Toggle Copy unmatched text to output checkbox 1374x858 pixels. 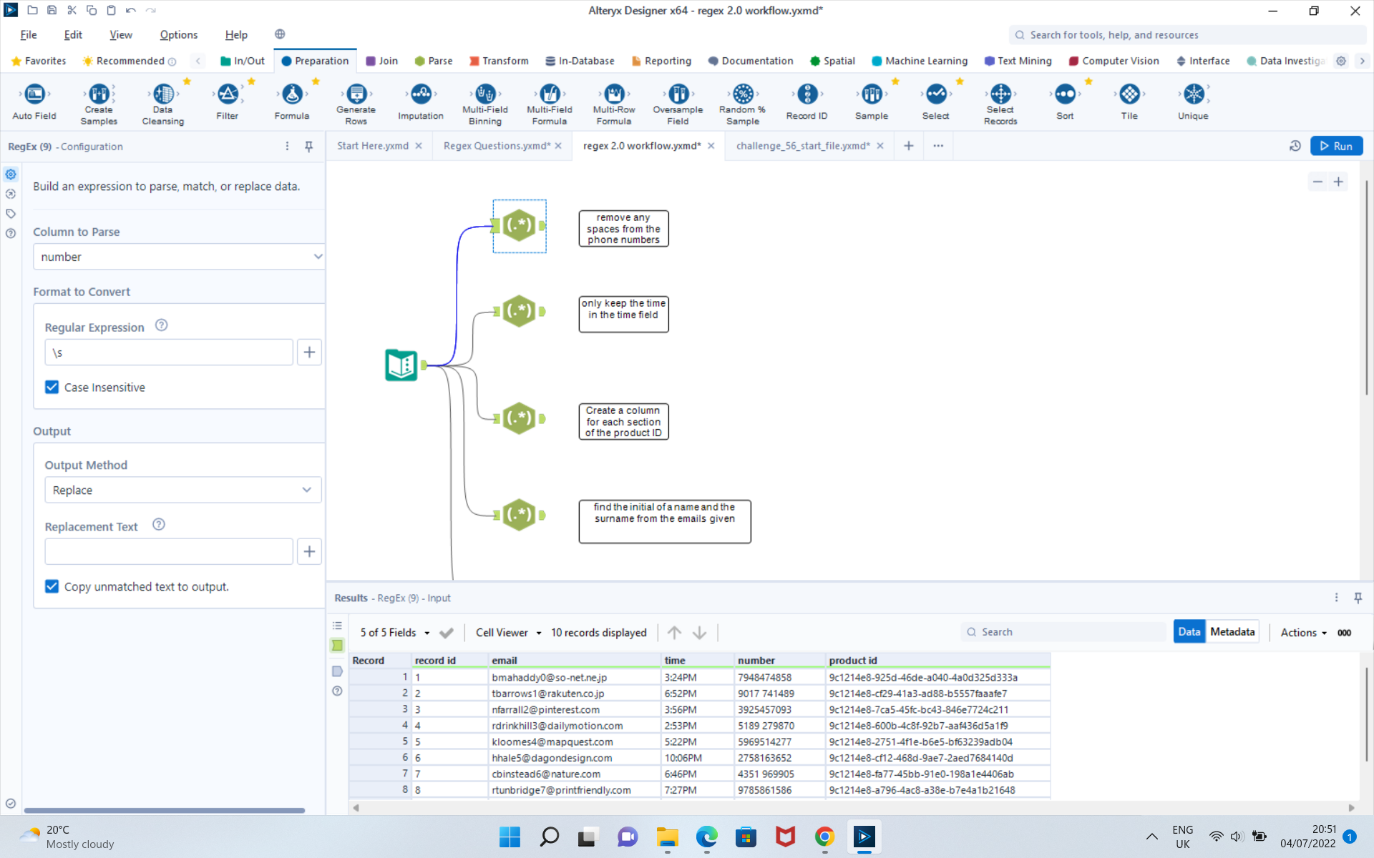[52, 586]
